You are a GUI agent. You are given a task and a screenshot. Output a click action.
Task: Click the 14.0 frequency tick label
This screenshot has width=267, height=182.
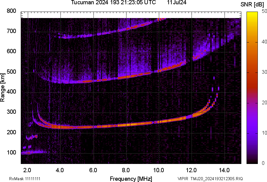[x=224, y=170]
